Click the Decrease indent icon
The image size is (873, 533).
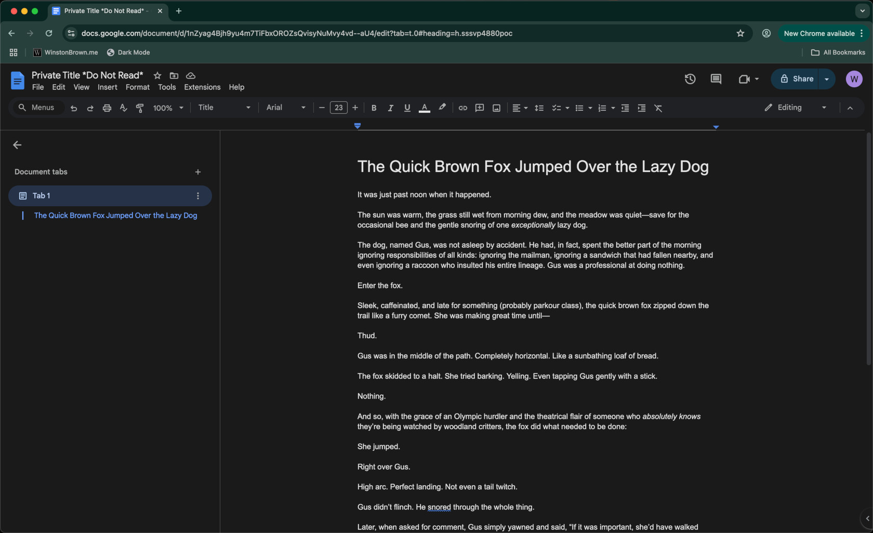tap(625, 108)
